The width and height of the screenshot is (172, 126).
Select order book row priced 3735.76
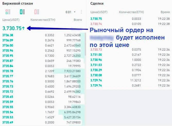(x=42, y=81)
